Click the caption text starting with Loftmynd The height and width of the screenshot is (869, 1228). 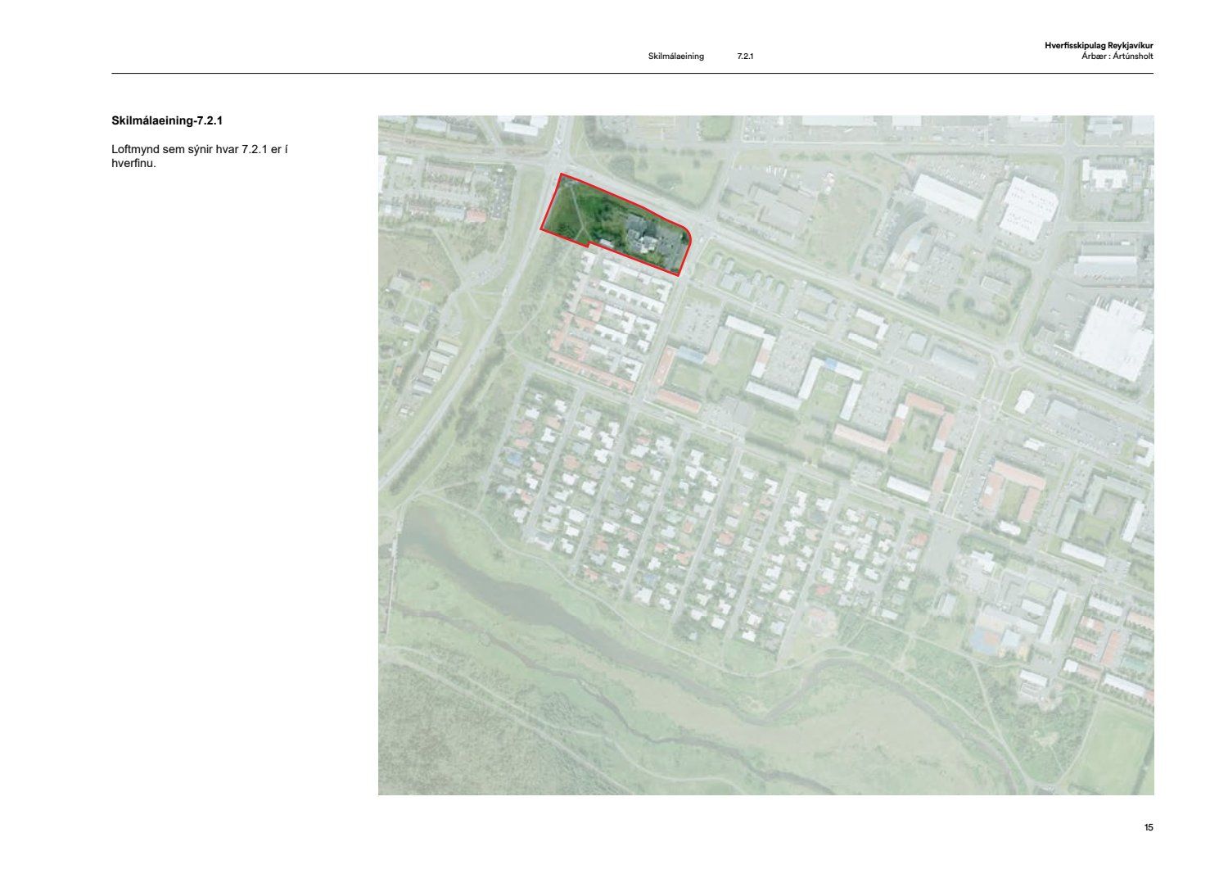click(200, 156)
